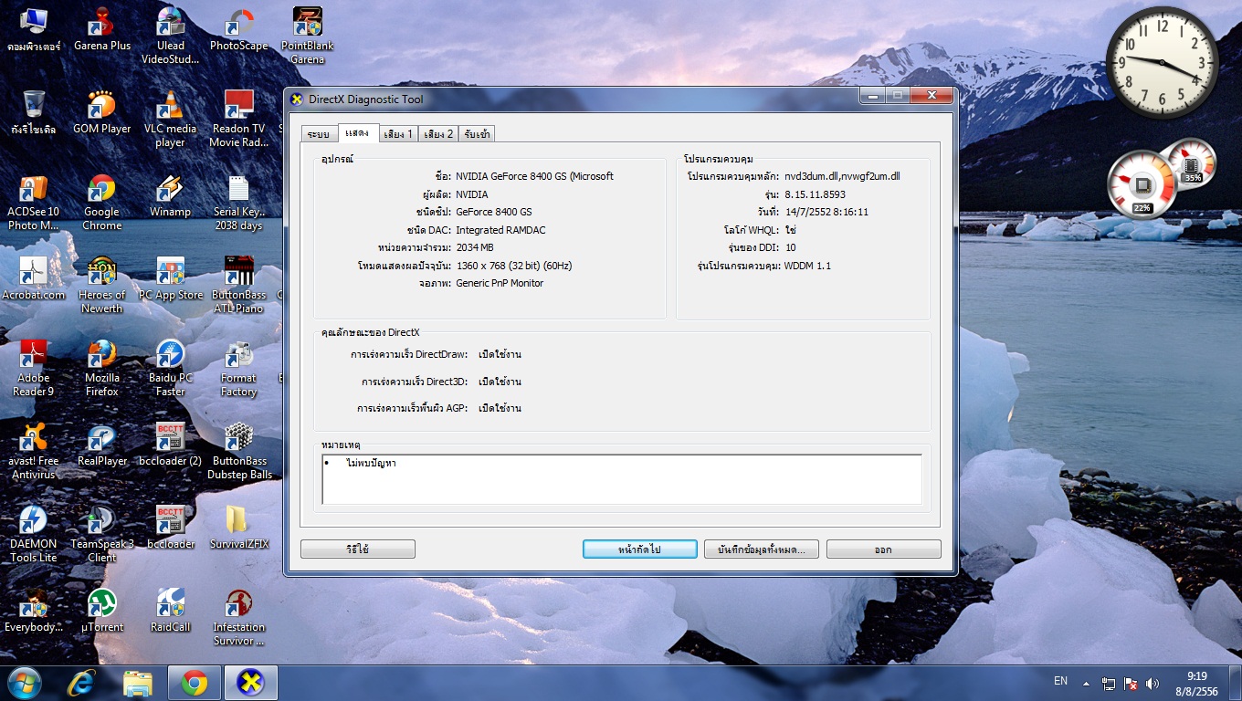Screen dimensions: 1242x701
Task: Click inside the หมายเหตุ notes box
Action: pos(622,479)
